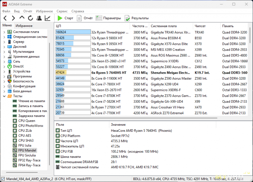The height and width of the screenshot is (182, 253).
Task: Select the Системная плата tree icon
Action: tap(9, 32)
